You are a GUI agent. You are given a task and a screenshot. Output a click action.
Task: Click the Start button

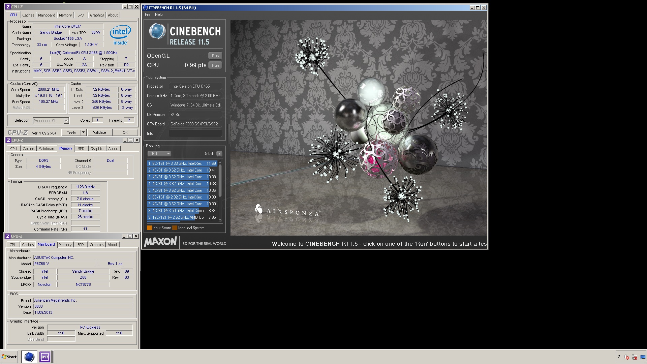(9, 357)
